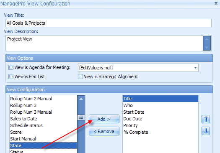Select Score in available fields
The width and height of the screenshot is (220, 153).
point(43,132)
